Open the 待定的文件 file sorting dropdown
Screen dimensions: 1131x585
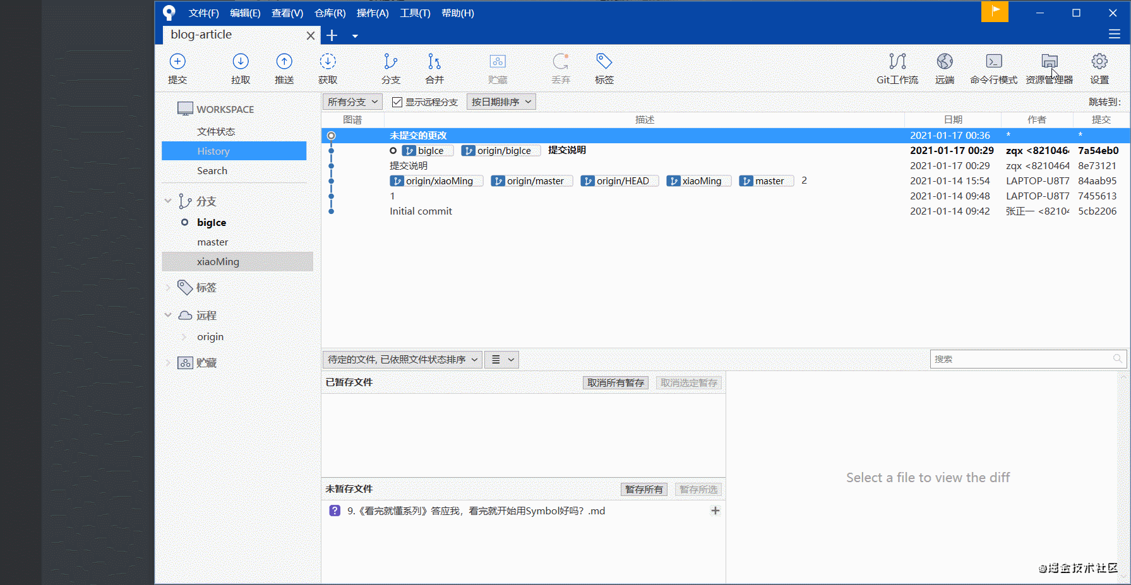[402, 360]
